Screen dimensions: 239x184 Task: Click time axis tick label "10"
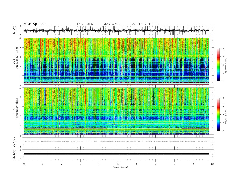pyautogui.click(x=212, y=164)
